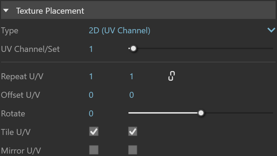The image size is (277, 156).
Task: Uncheck the Tile U checkbox
Action: tap(94, 131)
